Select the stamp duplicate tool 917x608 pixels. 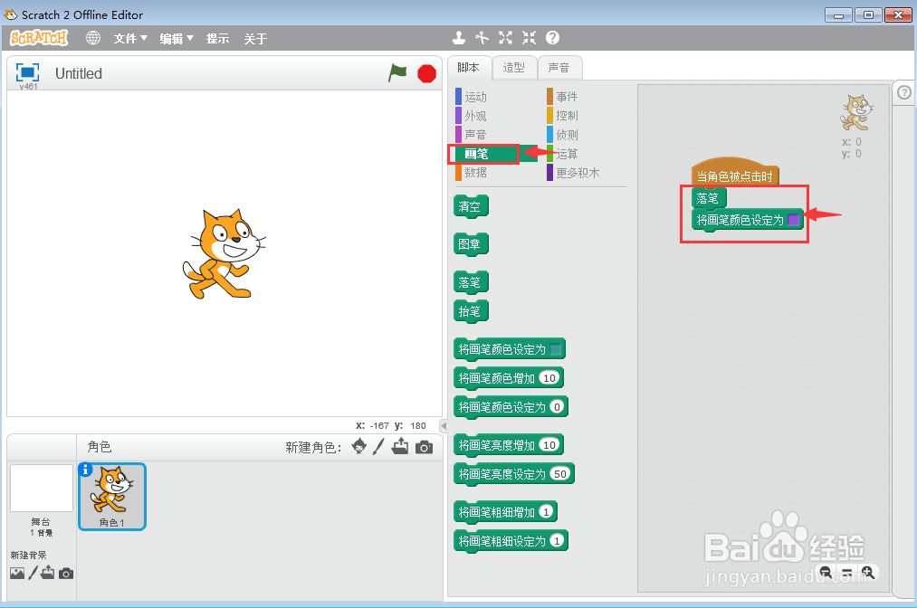(459, 38)
